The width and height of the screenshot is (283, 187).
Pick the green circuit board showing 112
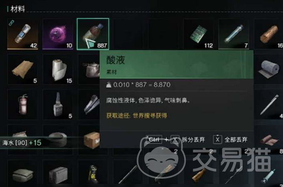[199, 34]
